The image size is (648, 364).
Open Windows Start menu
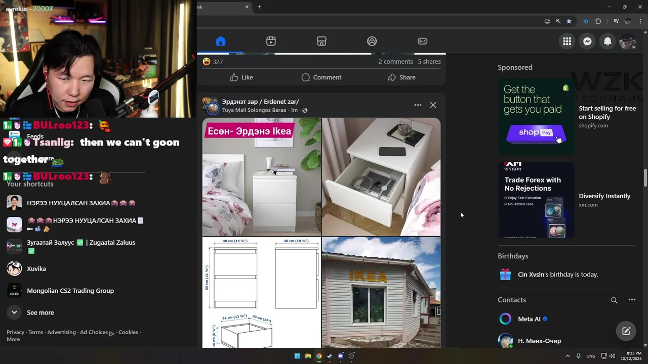[297, 356]
